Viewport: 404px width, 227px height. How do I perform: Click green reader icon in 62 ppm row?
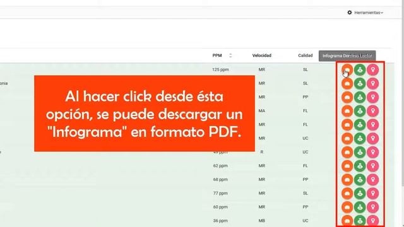point(360,166)
